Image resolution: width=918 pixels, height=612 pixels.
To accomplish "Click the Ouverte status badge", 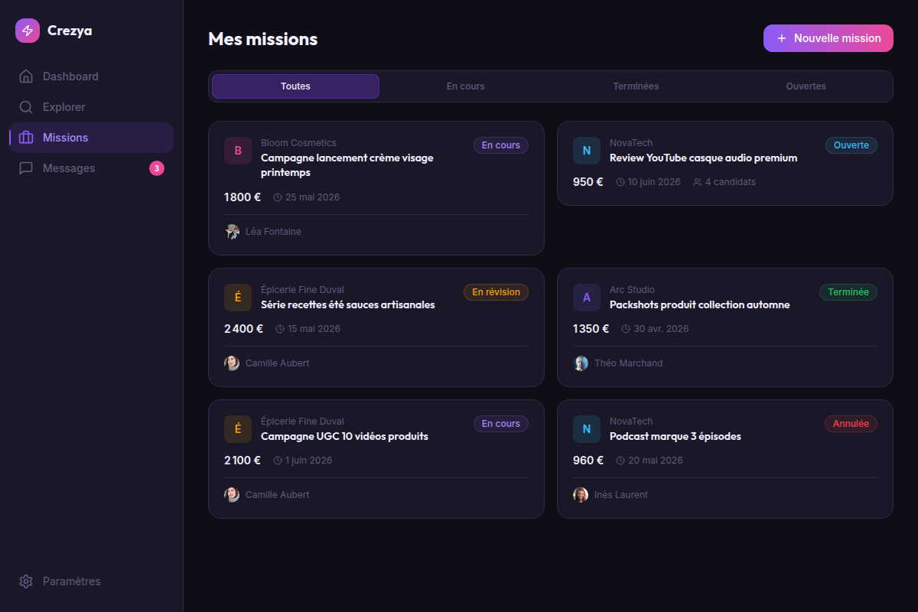I will click(851, 145).
